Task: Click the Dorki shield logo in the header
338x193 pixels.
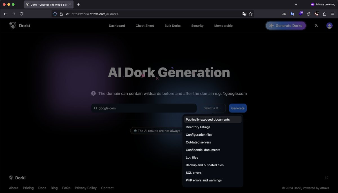Action: pos(12,25)
